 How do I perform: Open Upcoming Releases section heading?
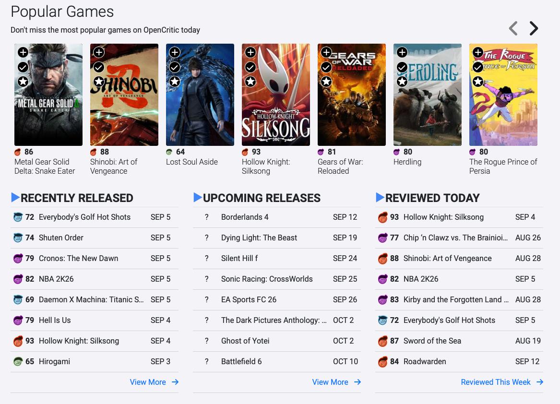click(x=262, y=198)
